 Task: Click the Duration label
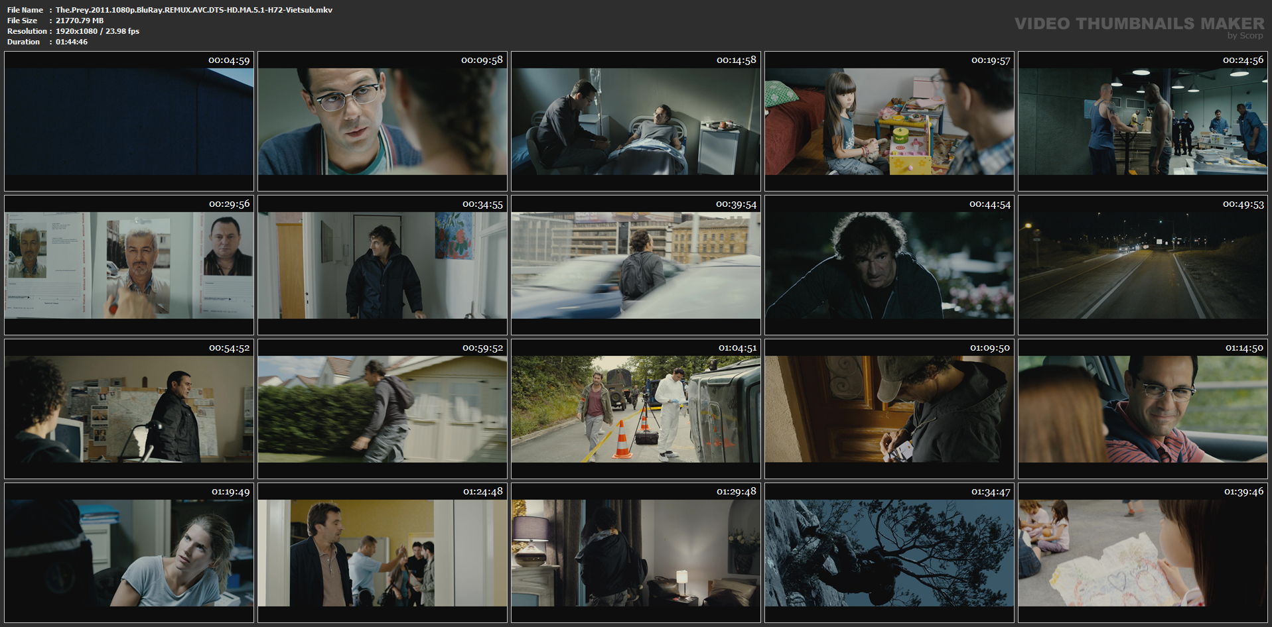click(x=24, y=42)
